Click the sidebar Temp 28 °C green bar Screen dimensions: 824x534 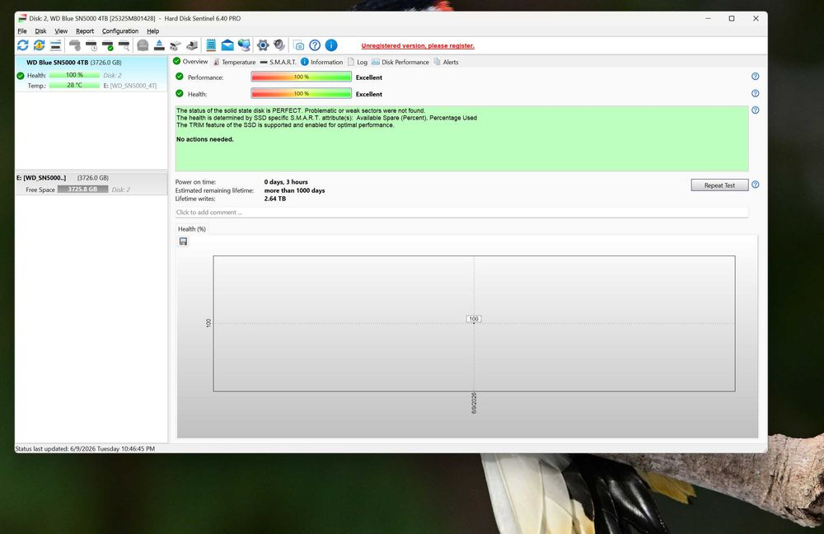click(74, 85)
